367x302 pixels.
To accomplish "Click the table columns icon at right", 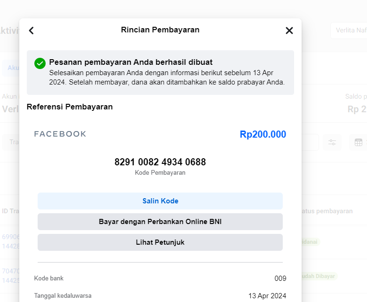I will [x=359, y=142].
